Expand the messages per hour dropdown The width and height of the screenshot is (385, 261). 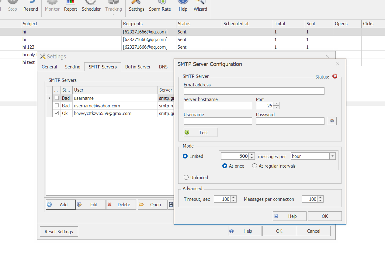(x=332, y=156)
